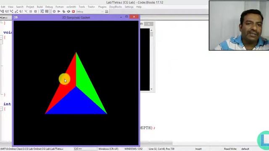Open the Search menu
Screen dimensions: 269x151
[x=20, y=7]
